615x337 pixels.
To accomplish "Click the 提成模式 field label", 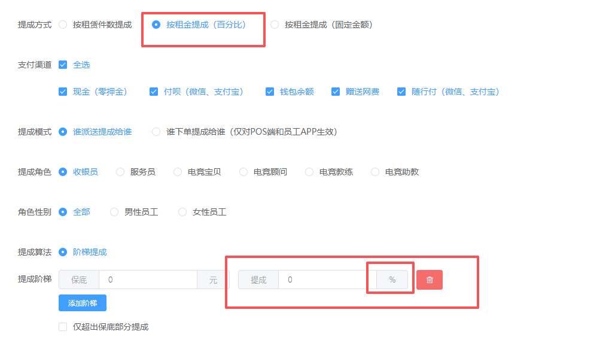I will coord(35,132).
